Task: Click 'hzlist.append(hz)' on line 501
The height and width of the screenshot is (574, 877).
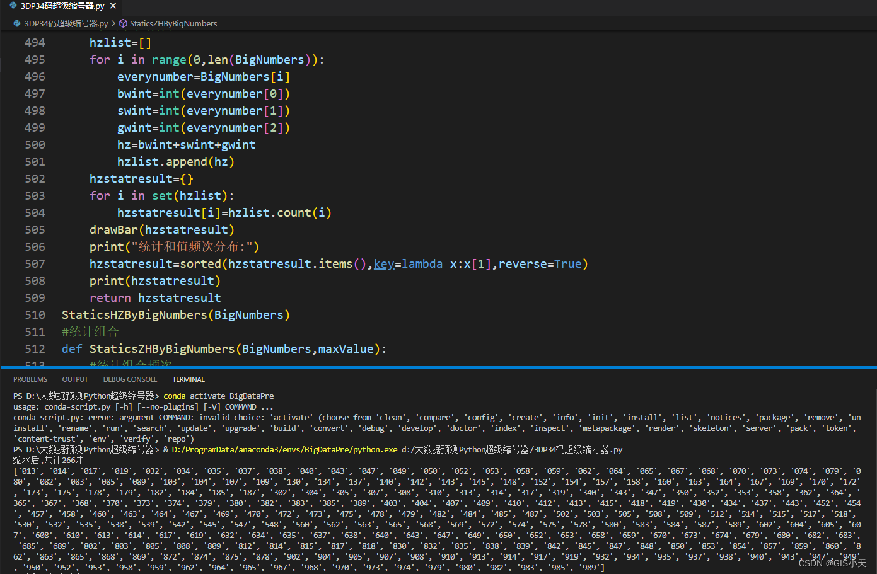Action: [x=176, y=162]
